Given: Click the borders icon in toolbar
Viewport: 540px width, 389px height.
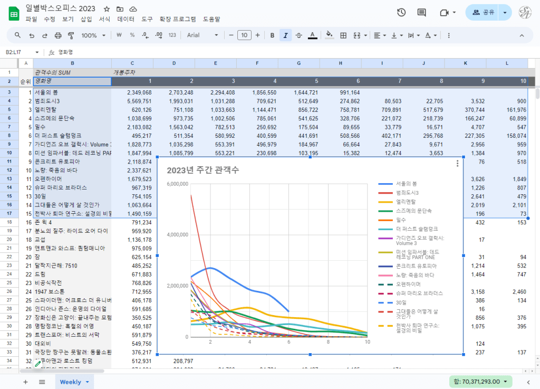Looking at the screenshot, I should tap(343, 35).
